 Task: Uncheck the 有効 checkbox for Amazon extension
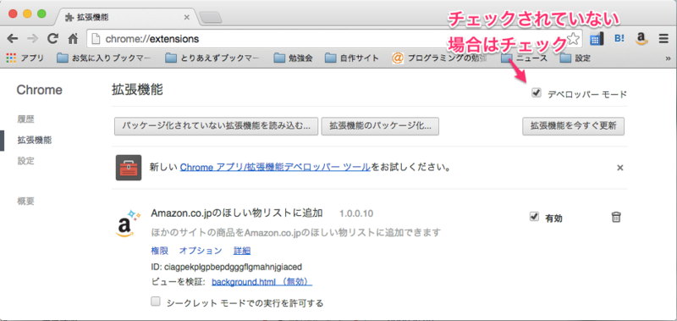[x=534, y=217]
